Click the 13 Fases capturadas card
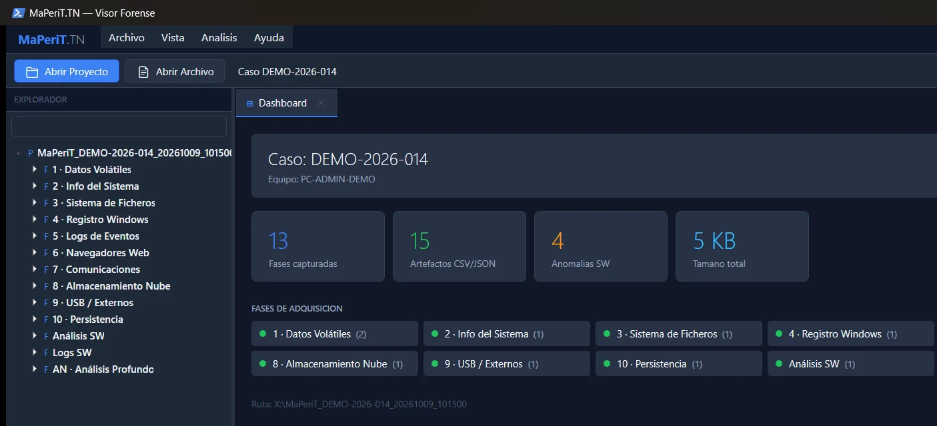Viewport: 937px width, 426px height. point(318,246)
